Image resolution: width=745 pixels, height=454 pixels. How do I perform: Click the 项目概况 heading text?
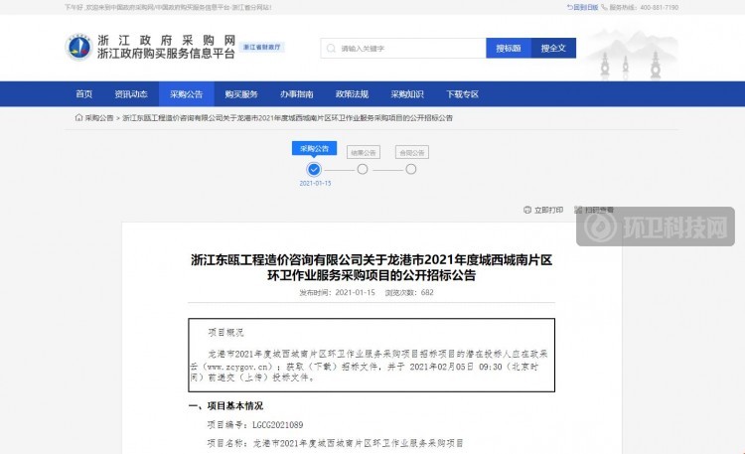[x=225, y=332]
